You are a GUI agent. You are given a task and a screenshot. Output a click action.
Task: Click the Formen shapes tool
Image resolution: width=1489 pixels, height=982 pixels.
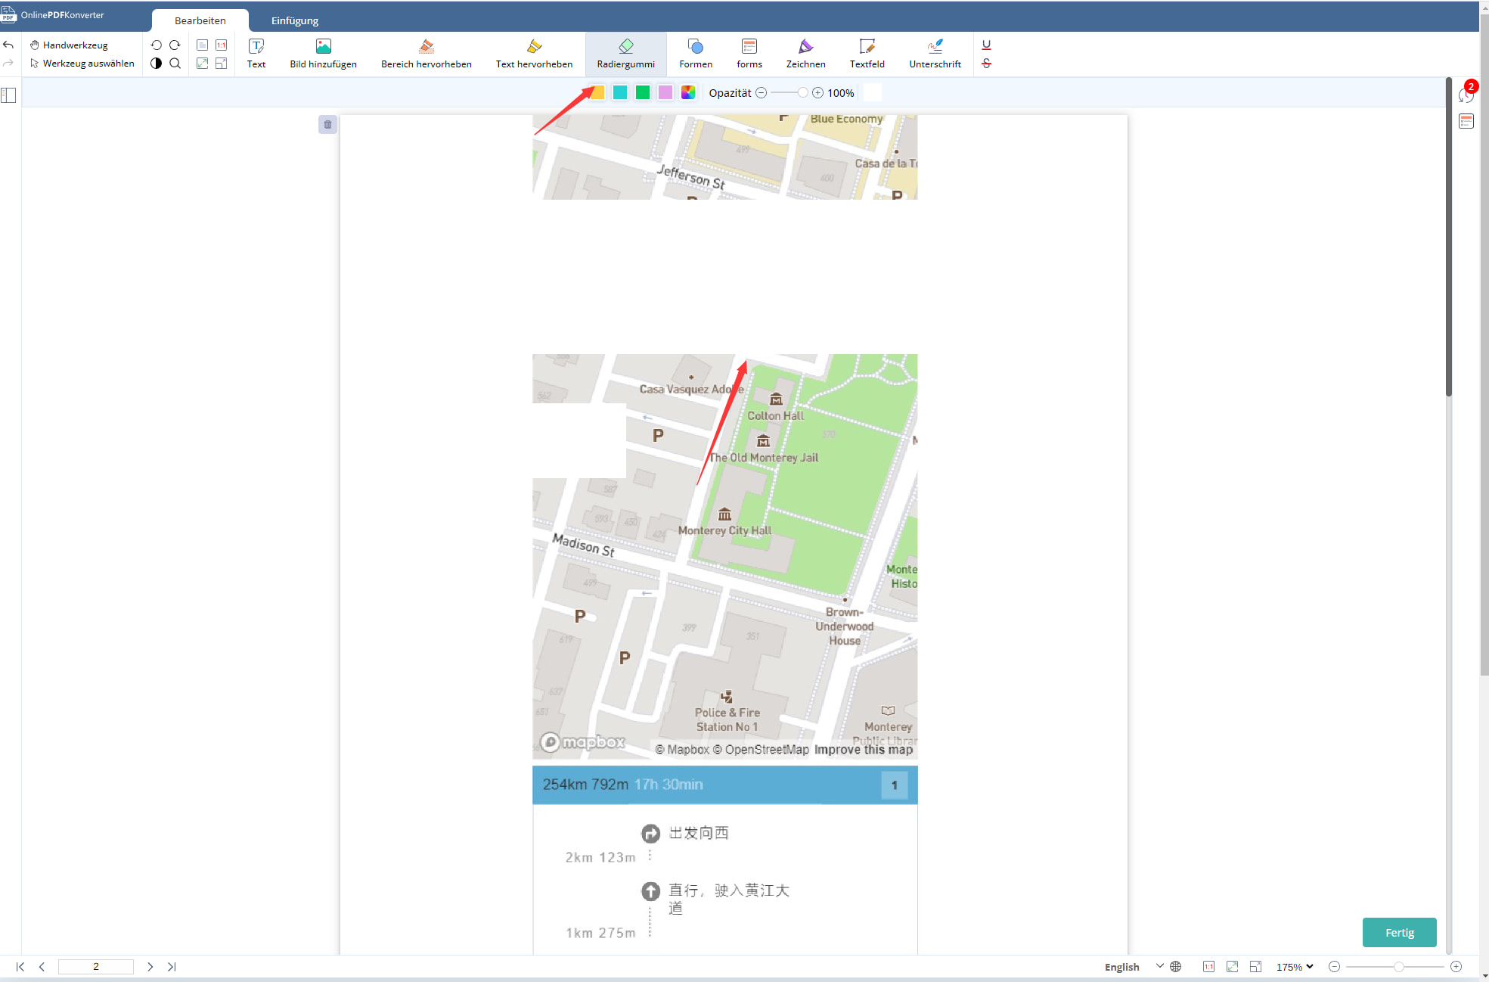tap(696, 53)
